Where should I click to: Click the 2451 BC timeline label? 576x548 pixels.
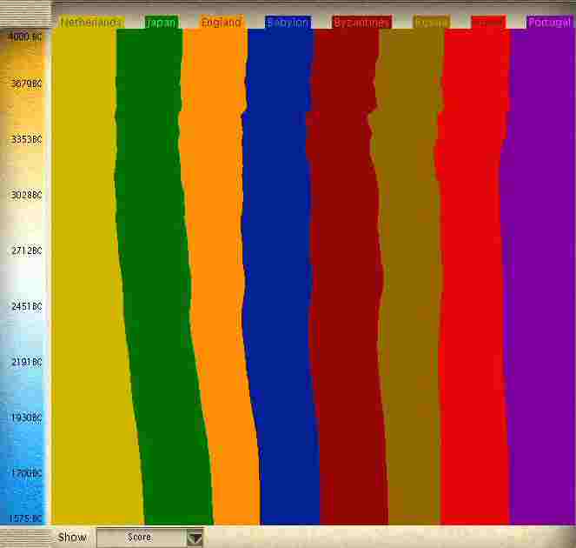pos(25,306)
